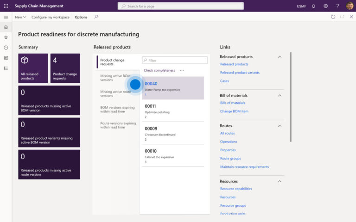Open Maintain resource requirements link
Image resolution: width=356 pixels, height=222 pixels.
[245, 167]
